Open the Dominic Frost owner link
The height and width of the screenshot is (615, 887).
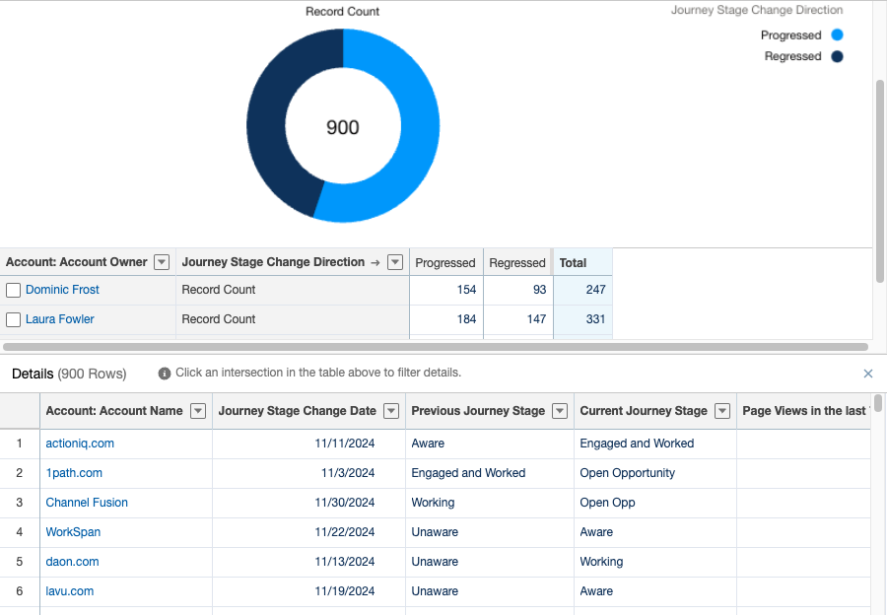tap(62, 290)
